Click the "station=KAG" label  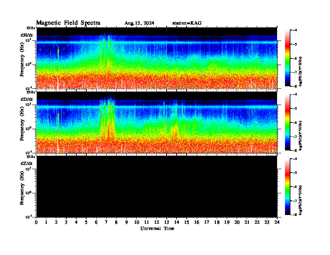click(187, 23)
